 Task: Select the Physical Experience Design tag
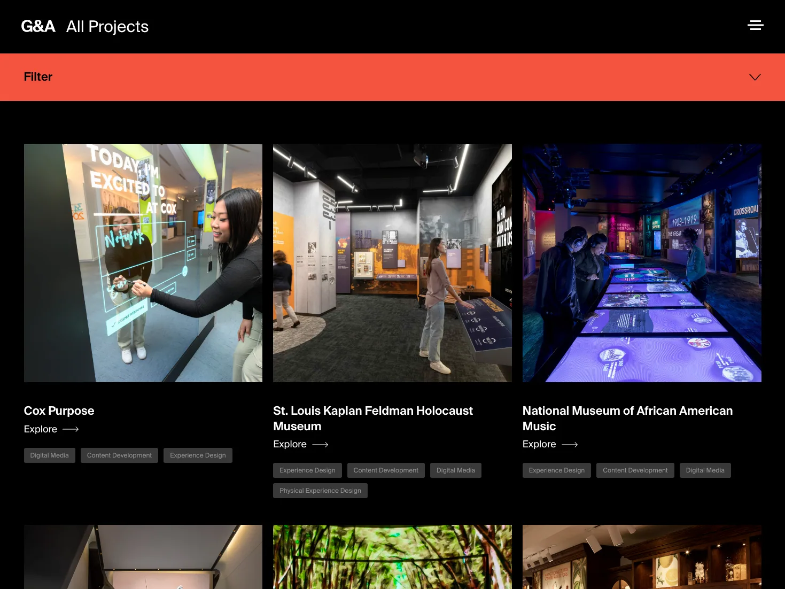point(320,491)
